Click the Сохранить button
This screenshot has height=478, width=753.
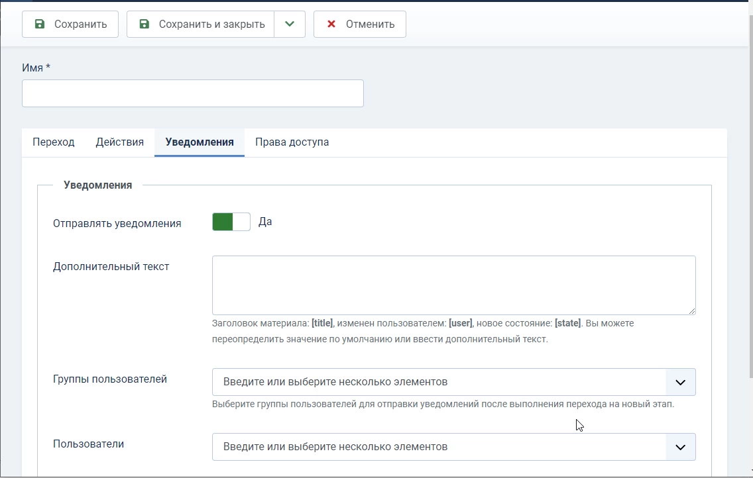coord(70,24)
